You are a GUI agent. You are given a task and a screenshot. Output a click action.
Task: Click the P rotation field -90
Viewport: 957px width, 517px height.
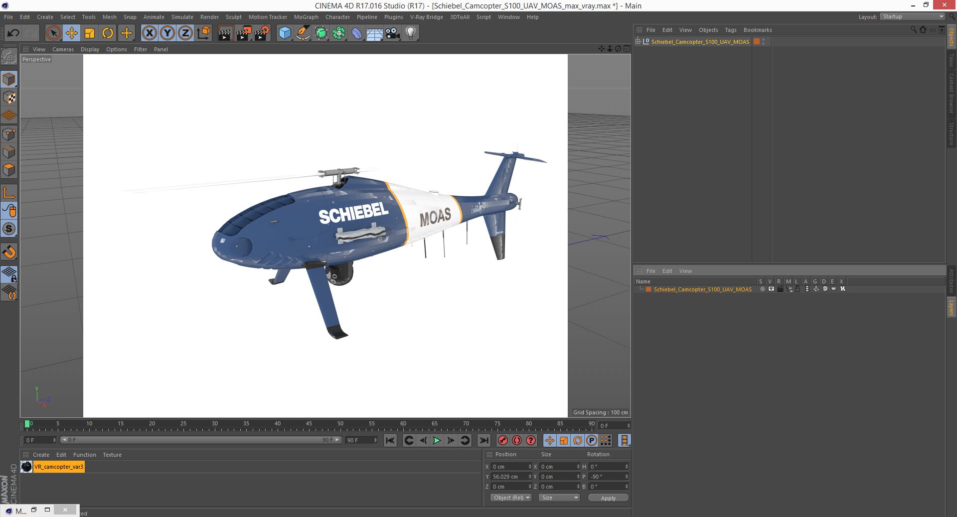click(x=609, y=477)
